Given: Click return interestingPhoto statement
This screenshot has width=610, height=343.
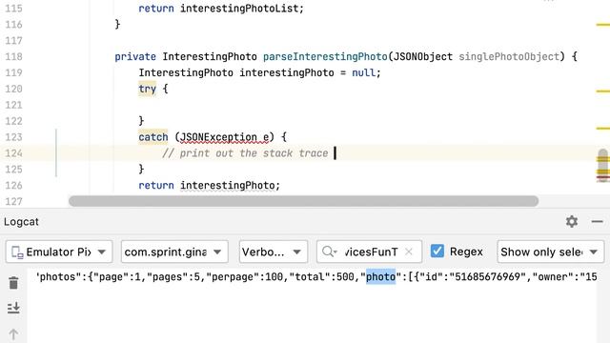Looking at the screenshot, I should (210, 185).
